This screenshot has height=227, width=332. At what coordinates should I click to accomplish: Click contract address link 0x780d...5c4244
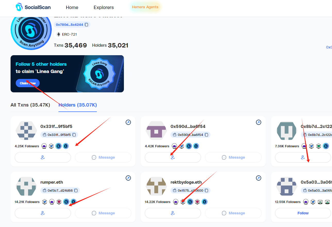click(x=70, y=25)
